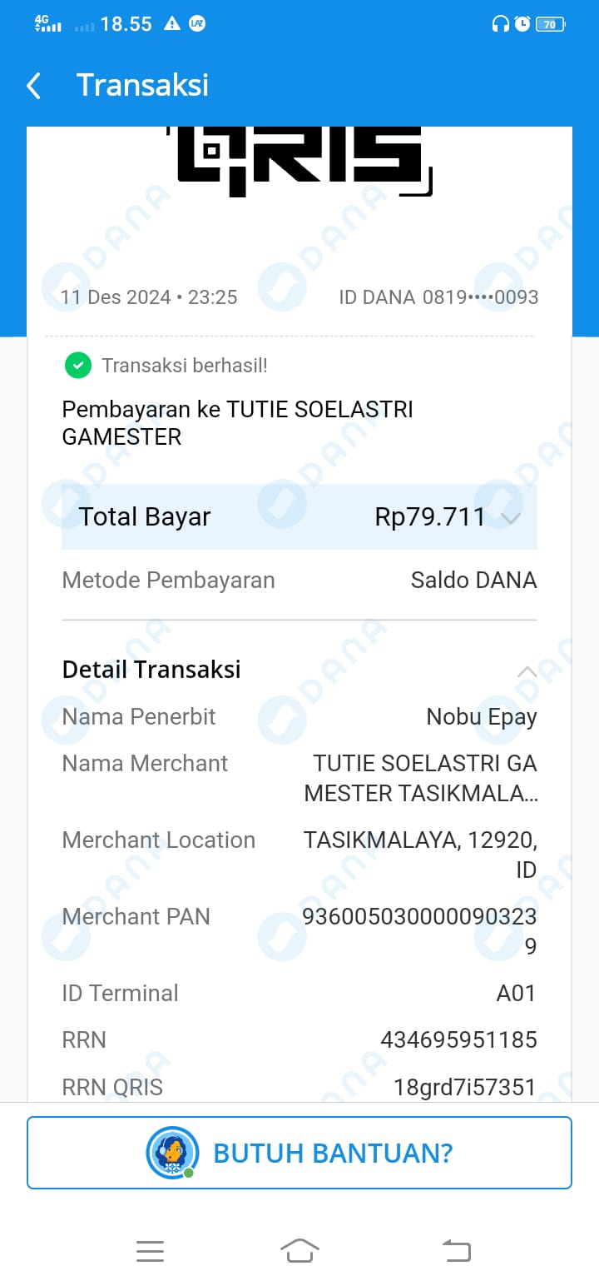Image resolution: width=599 pixels, height=1286 pixels.
Task: Open the BUTUH BANTUAN? help button
Action: tap(299, 1153)
